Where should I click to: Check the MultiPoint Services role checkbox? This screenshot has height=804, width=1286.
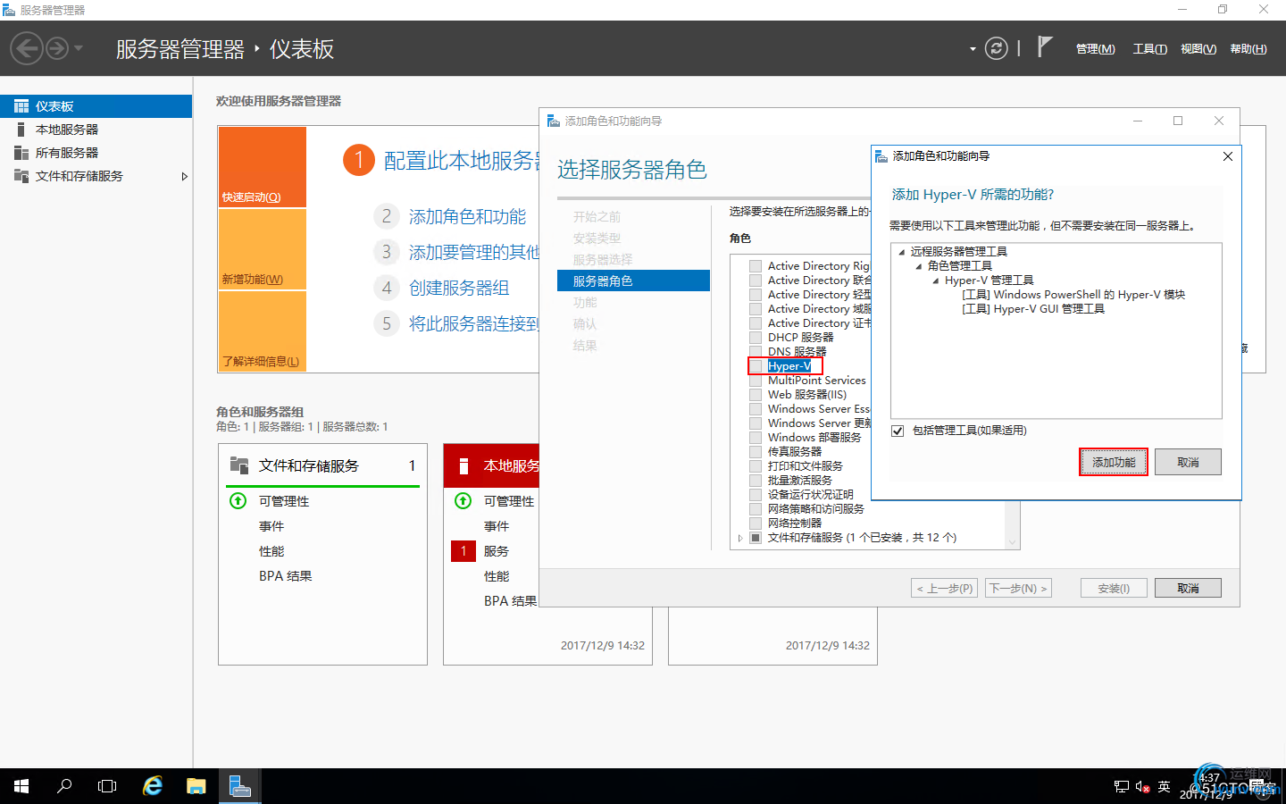coord(756,381)
